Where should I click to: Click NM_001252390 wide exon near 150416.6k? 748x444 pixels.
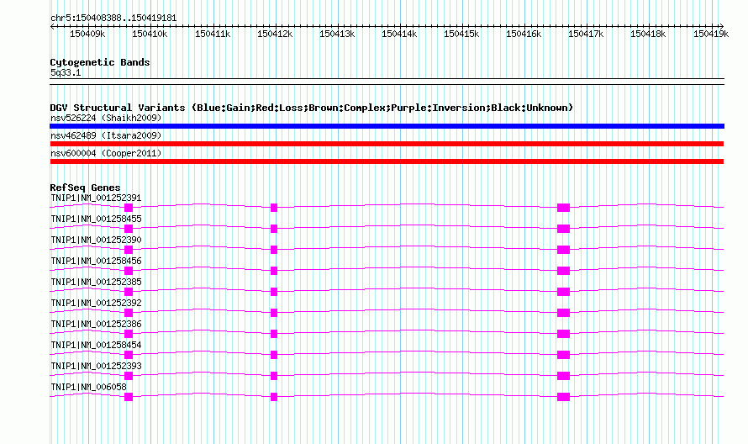click(x=563, y=250)
